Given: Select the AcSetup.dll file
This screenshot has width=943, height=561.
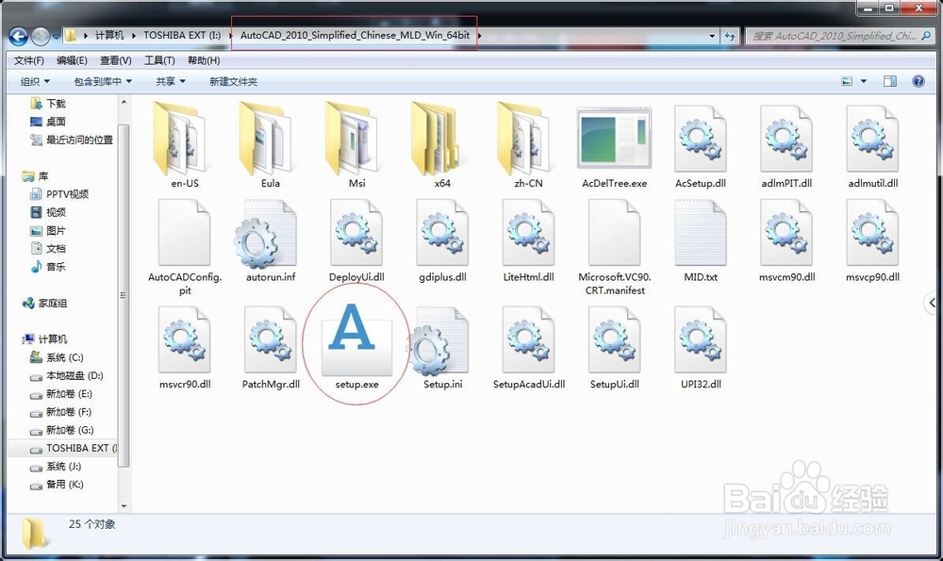Looking at the screenshot, I should coord(700,147).
